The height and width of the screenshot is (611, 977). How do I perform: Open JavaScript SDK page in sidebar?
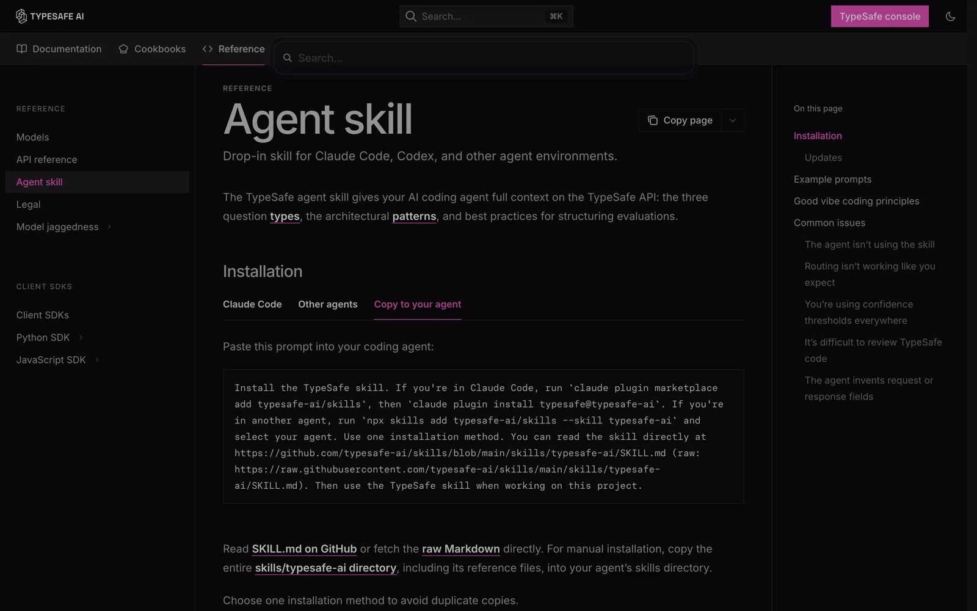51,360
